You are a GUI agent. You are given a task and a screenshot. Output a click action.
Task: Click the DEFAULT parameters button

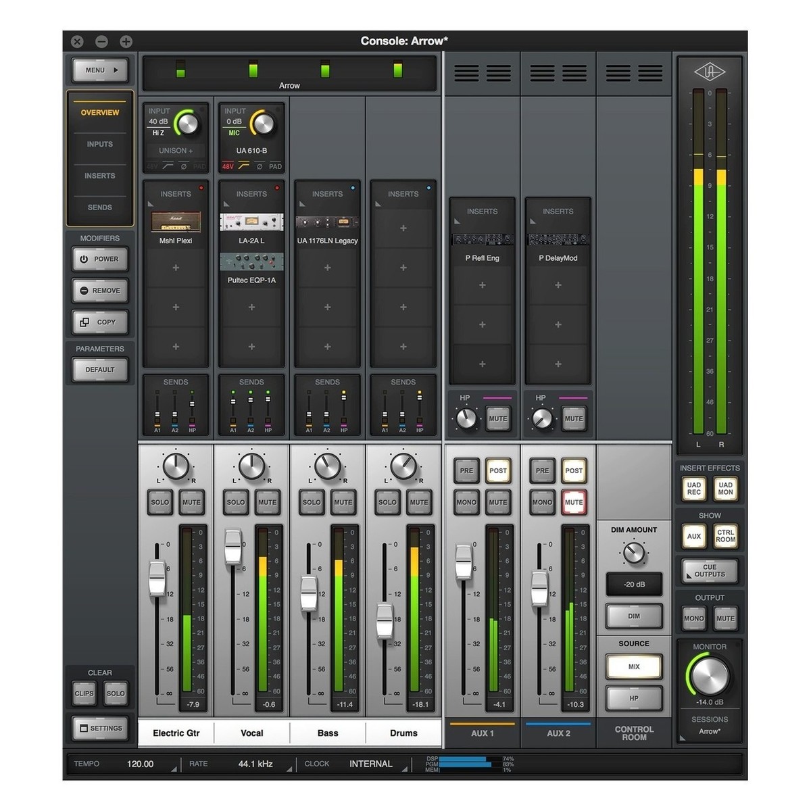100,370
